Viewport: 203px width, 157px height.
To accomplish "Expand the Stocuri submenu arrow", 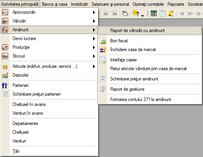I will [x=94, y=56].
